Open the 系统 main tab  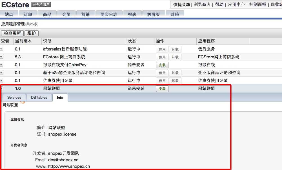[175, 14]
